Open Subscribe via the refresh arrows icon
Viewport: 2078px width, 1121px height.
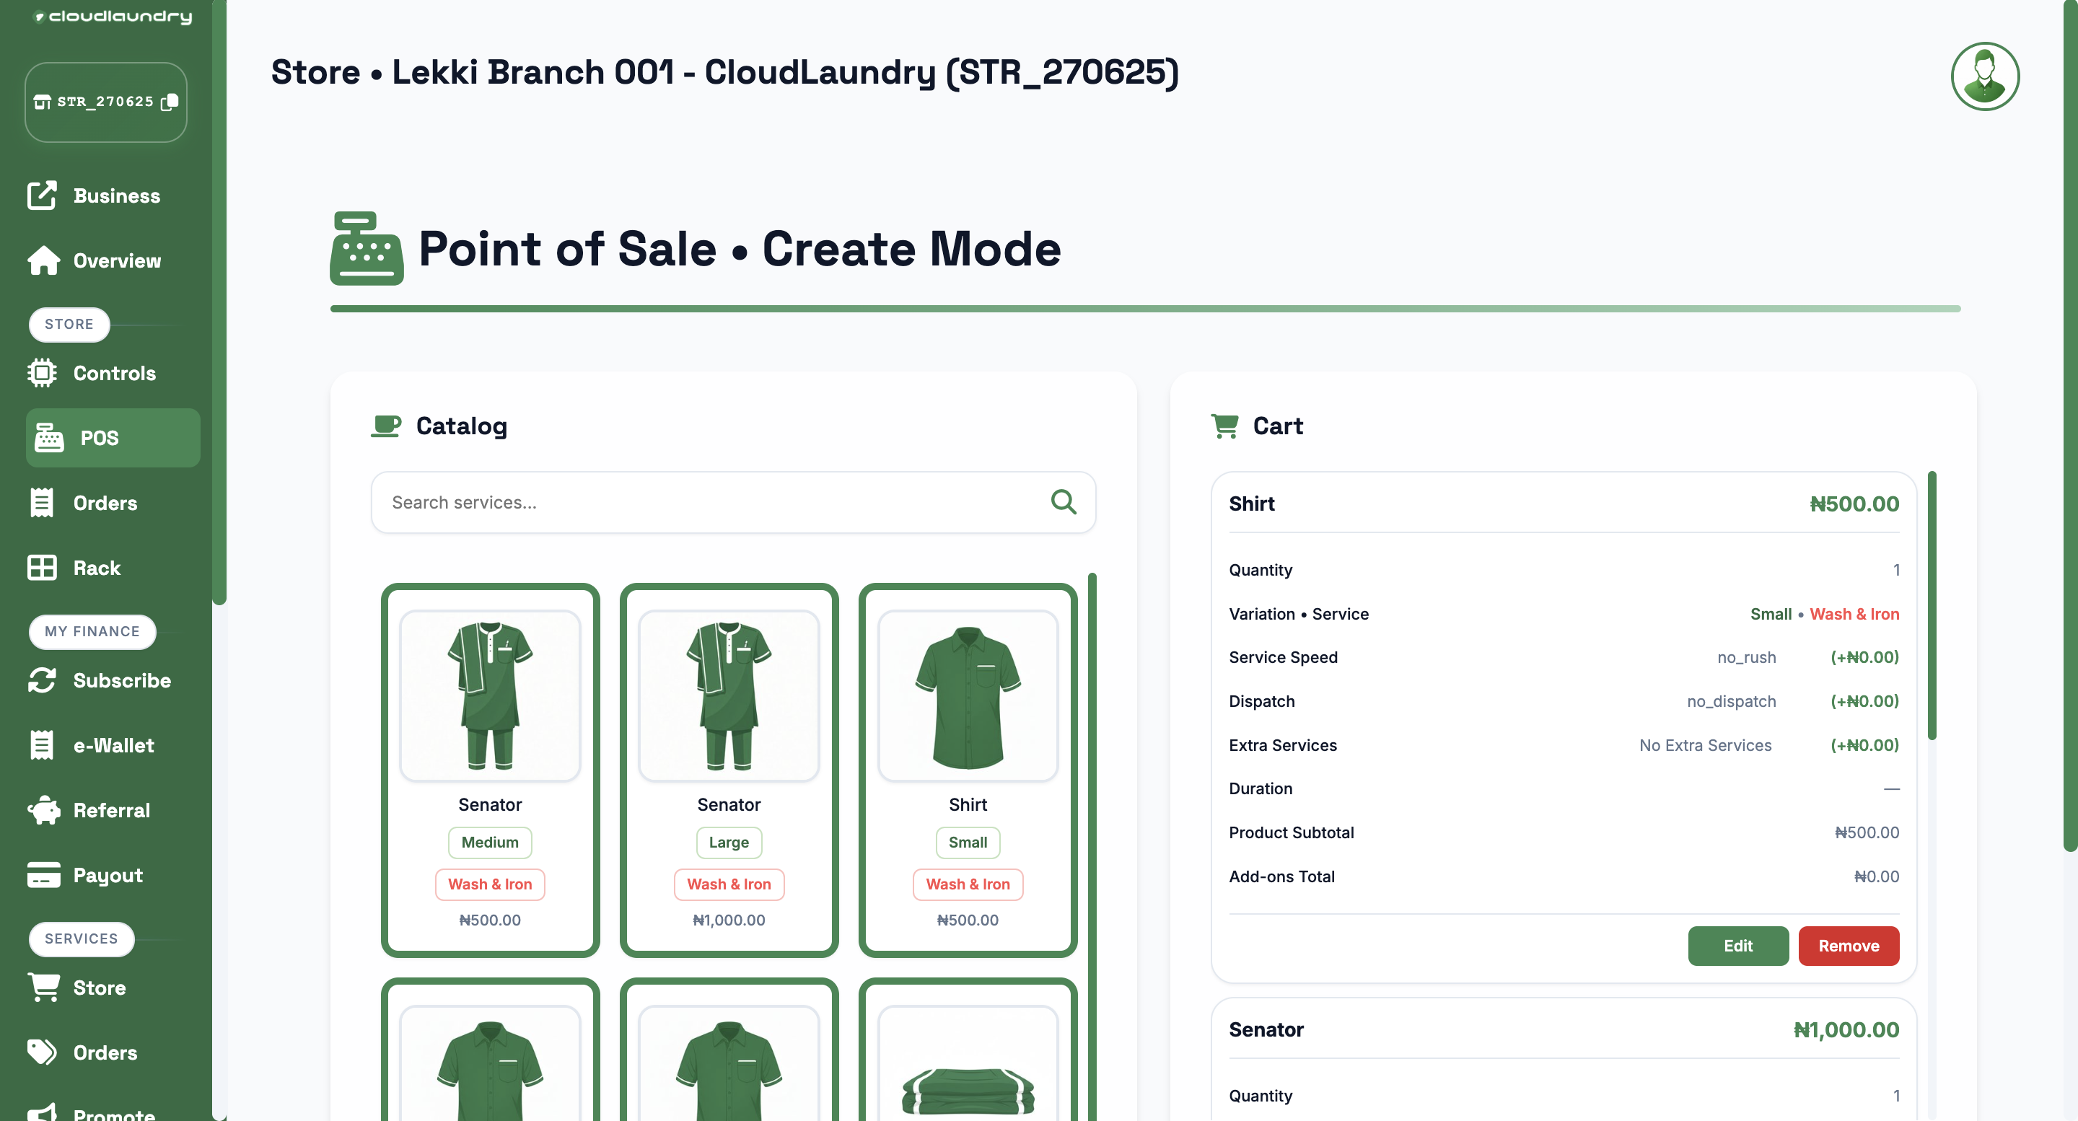(43, 680)
